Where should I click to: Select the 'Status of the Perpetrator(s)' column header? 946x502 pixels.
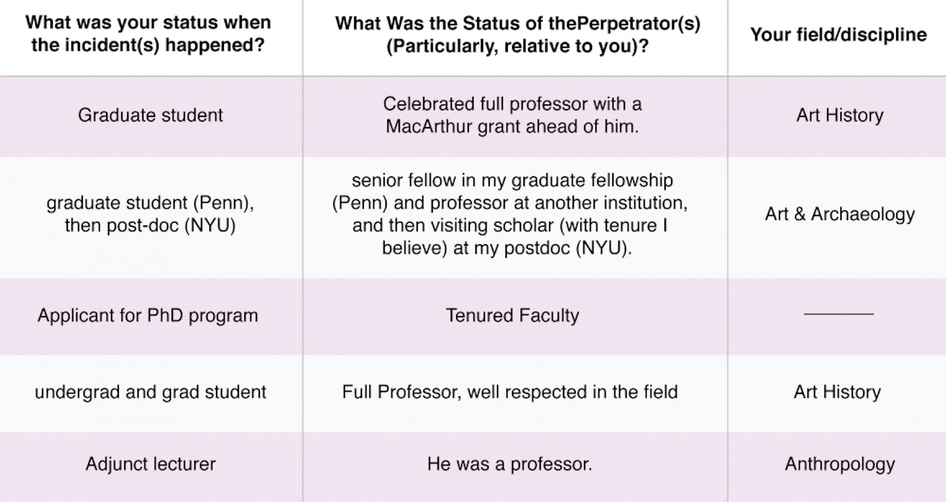coord(517,35)
